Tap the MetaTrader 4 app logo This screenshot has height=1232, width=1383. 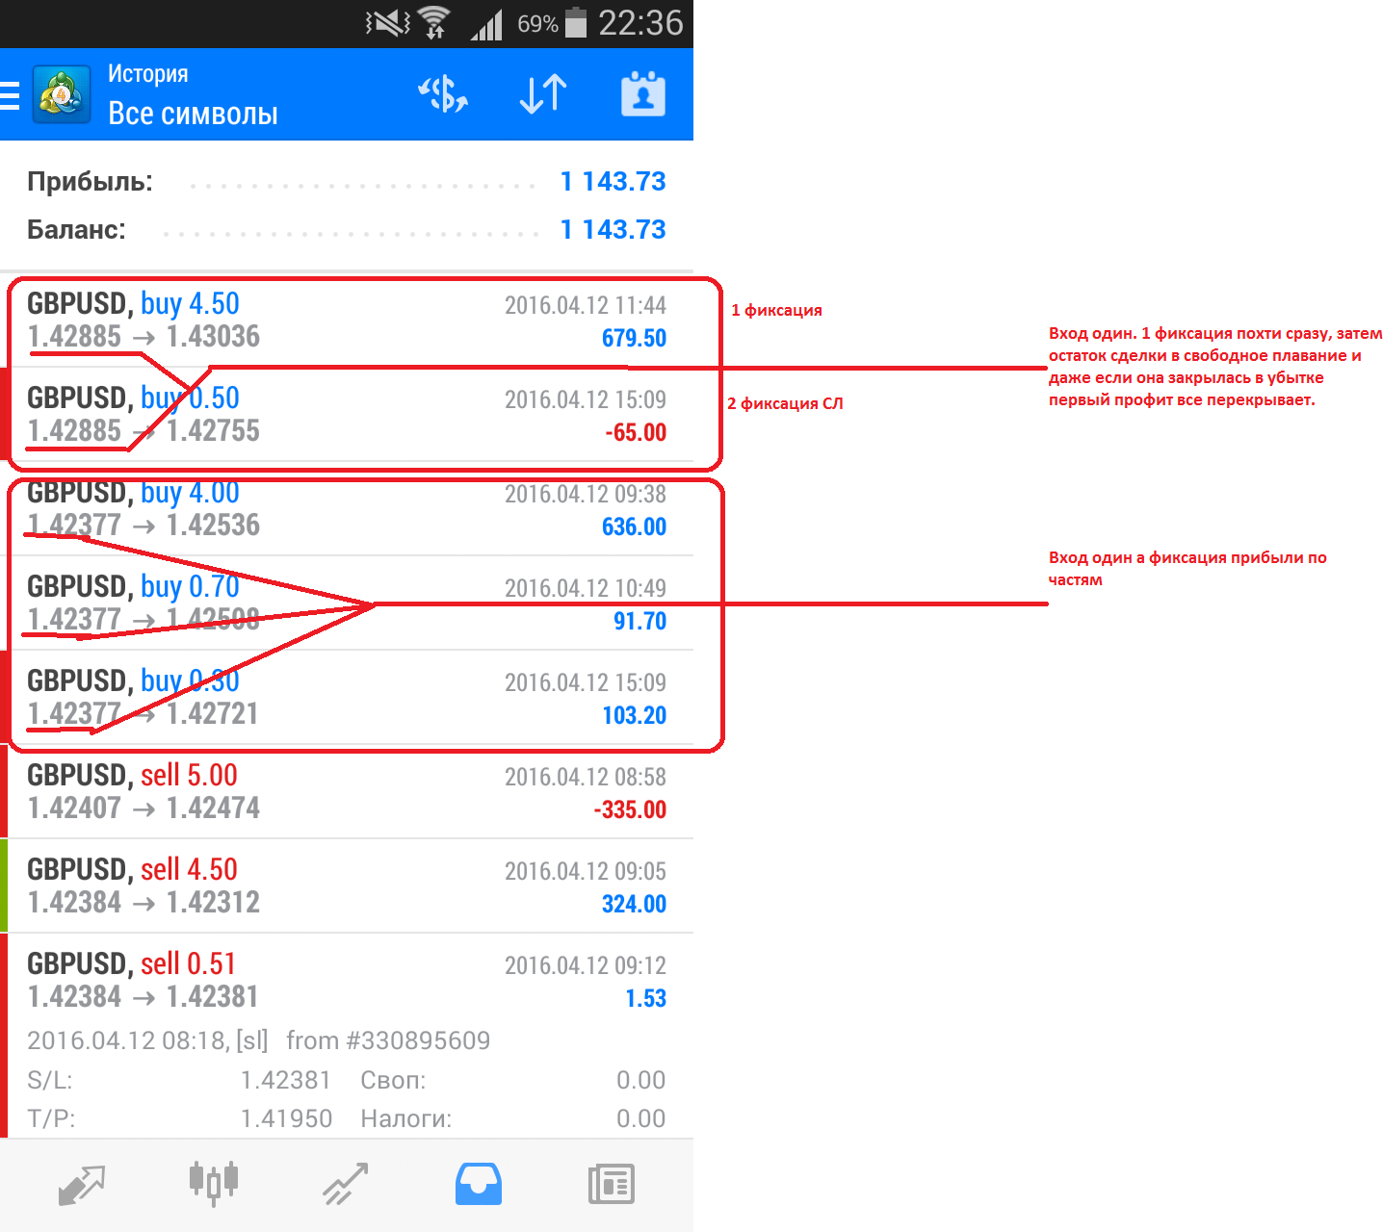point(62,94)
